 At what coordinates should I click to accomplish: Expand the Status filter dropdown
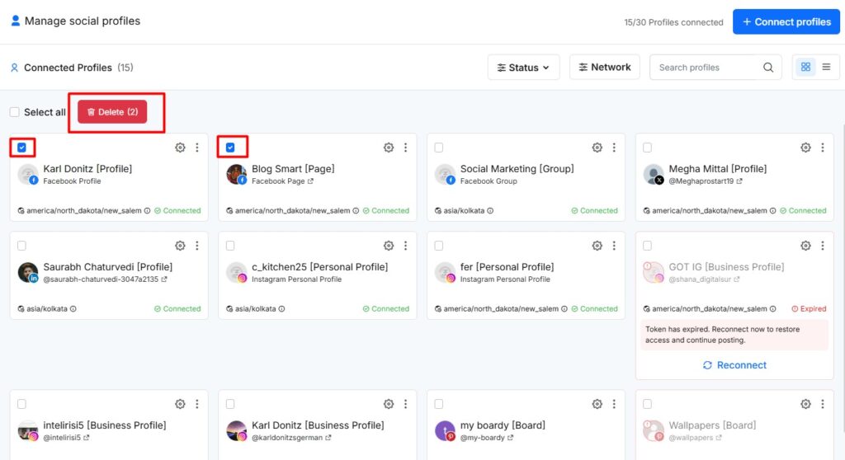pyautogui.click(x=523, y=68)
